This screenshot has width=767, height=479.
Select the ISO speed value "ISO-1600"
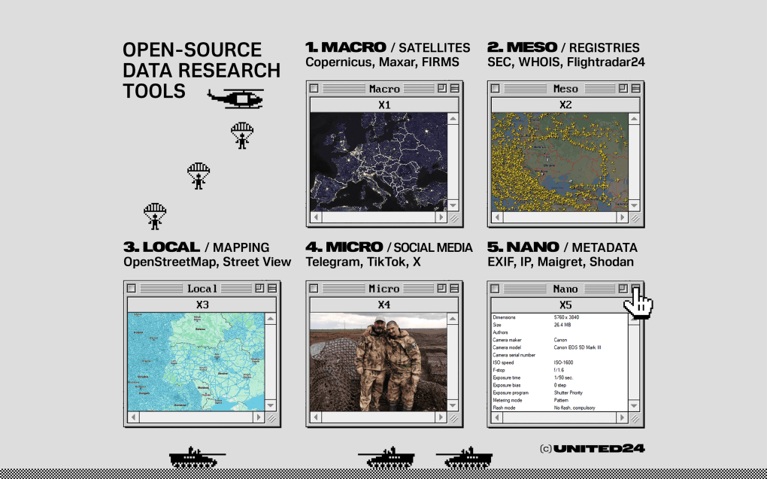point(563,362)
